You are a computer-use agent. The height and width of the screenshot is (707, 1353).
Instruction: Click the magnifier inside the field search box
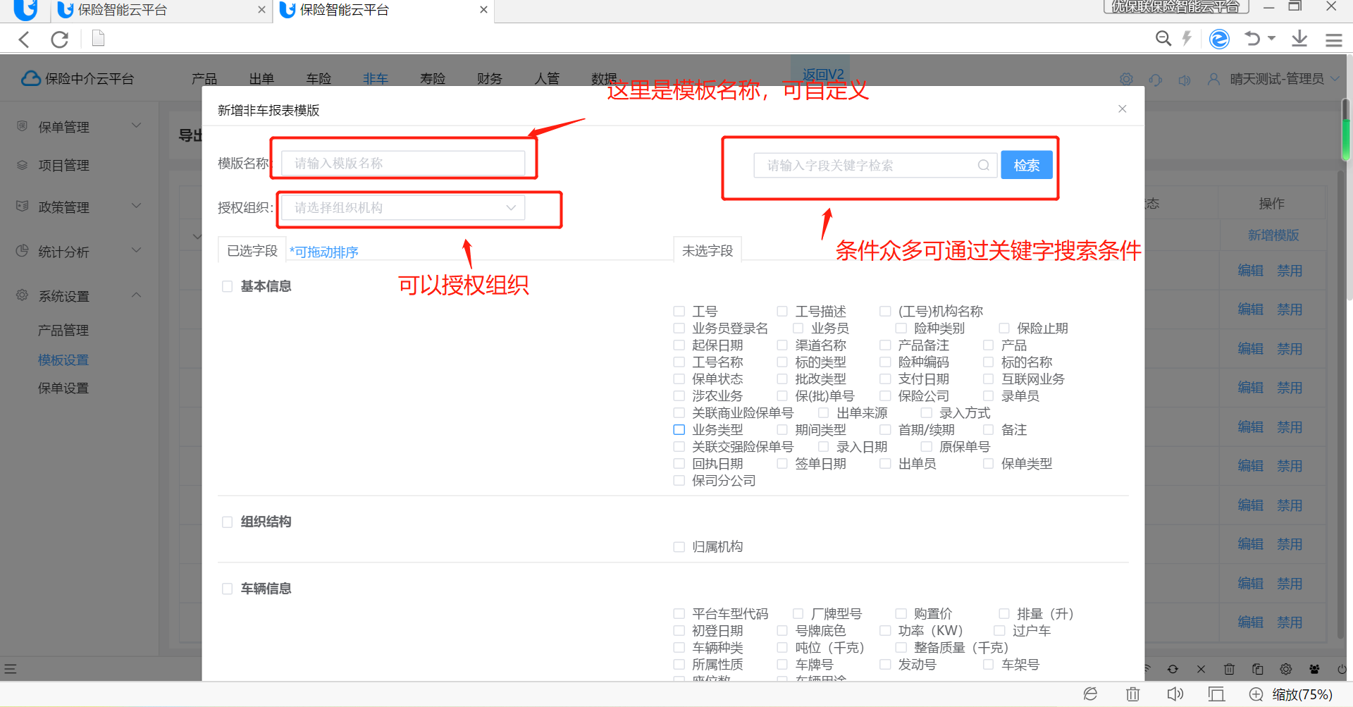pos(984,166)
